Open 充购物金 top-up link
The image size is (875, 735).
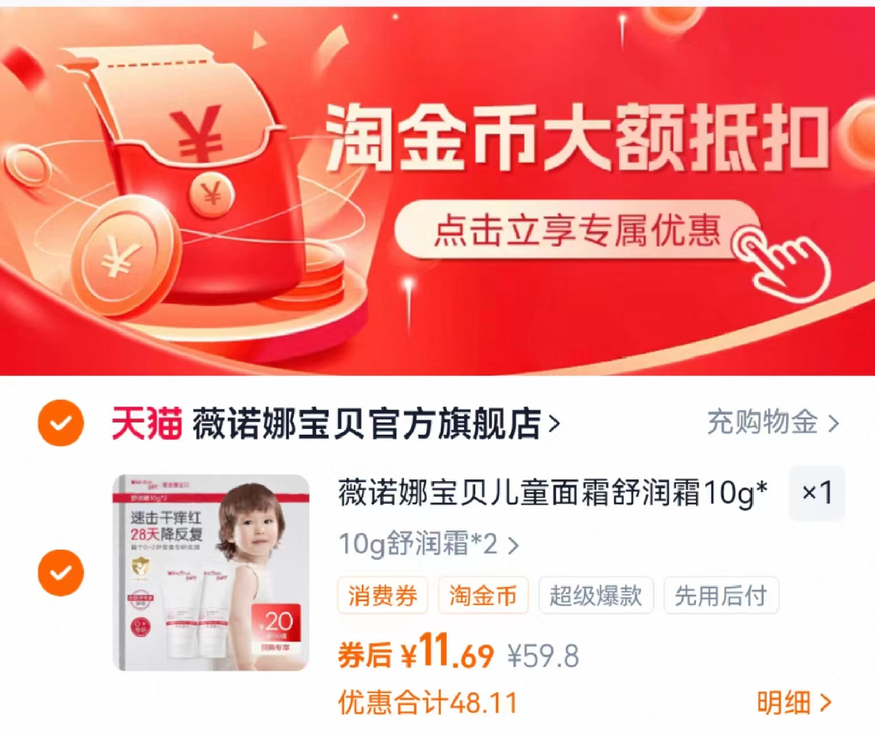tap(773, 423)
